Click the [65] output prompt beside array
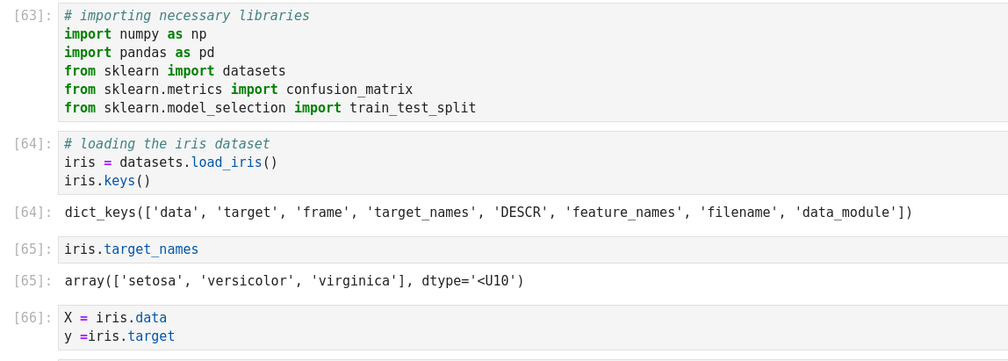This screenshot has height=361, width=1008. (x=32, y=281)
